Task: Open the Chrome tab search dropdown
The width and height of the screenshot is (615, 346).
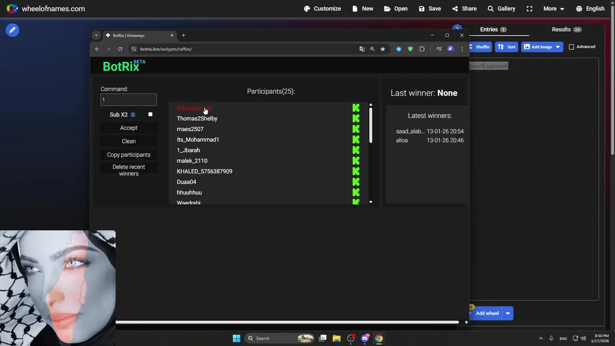Action: [96, 35]
